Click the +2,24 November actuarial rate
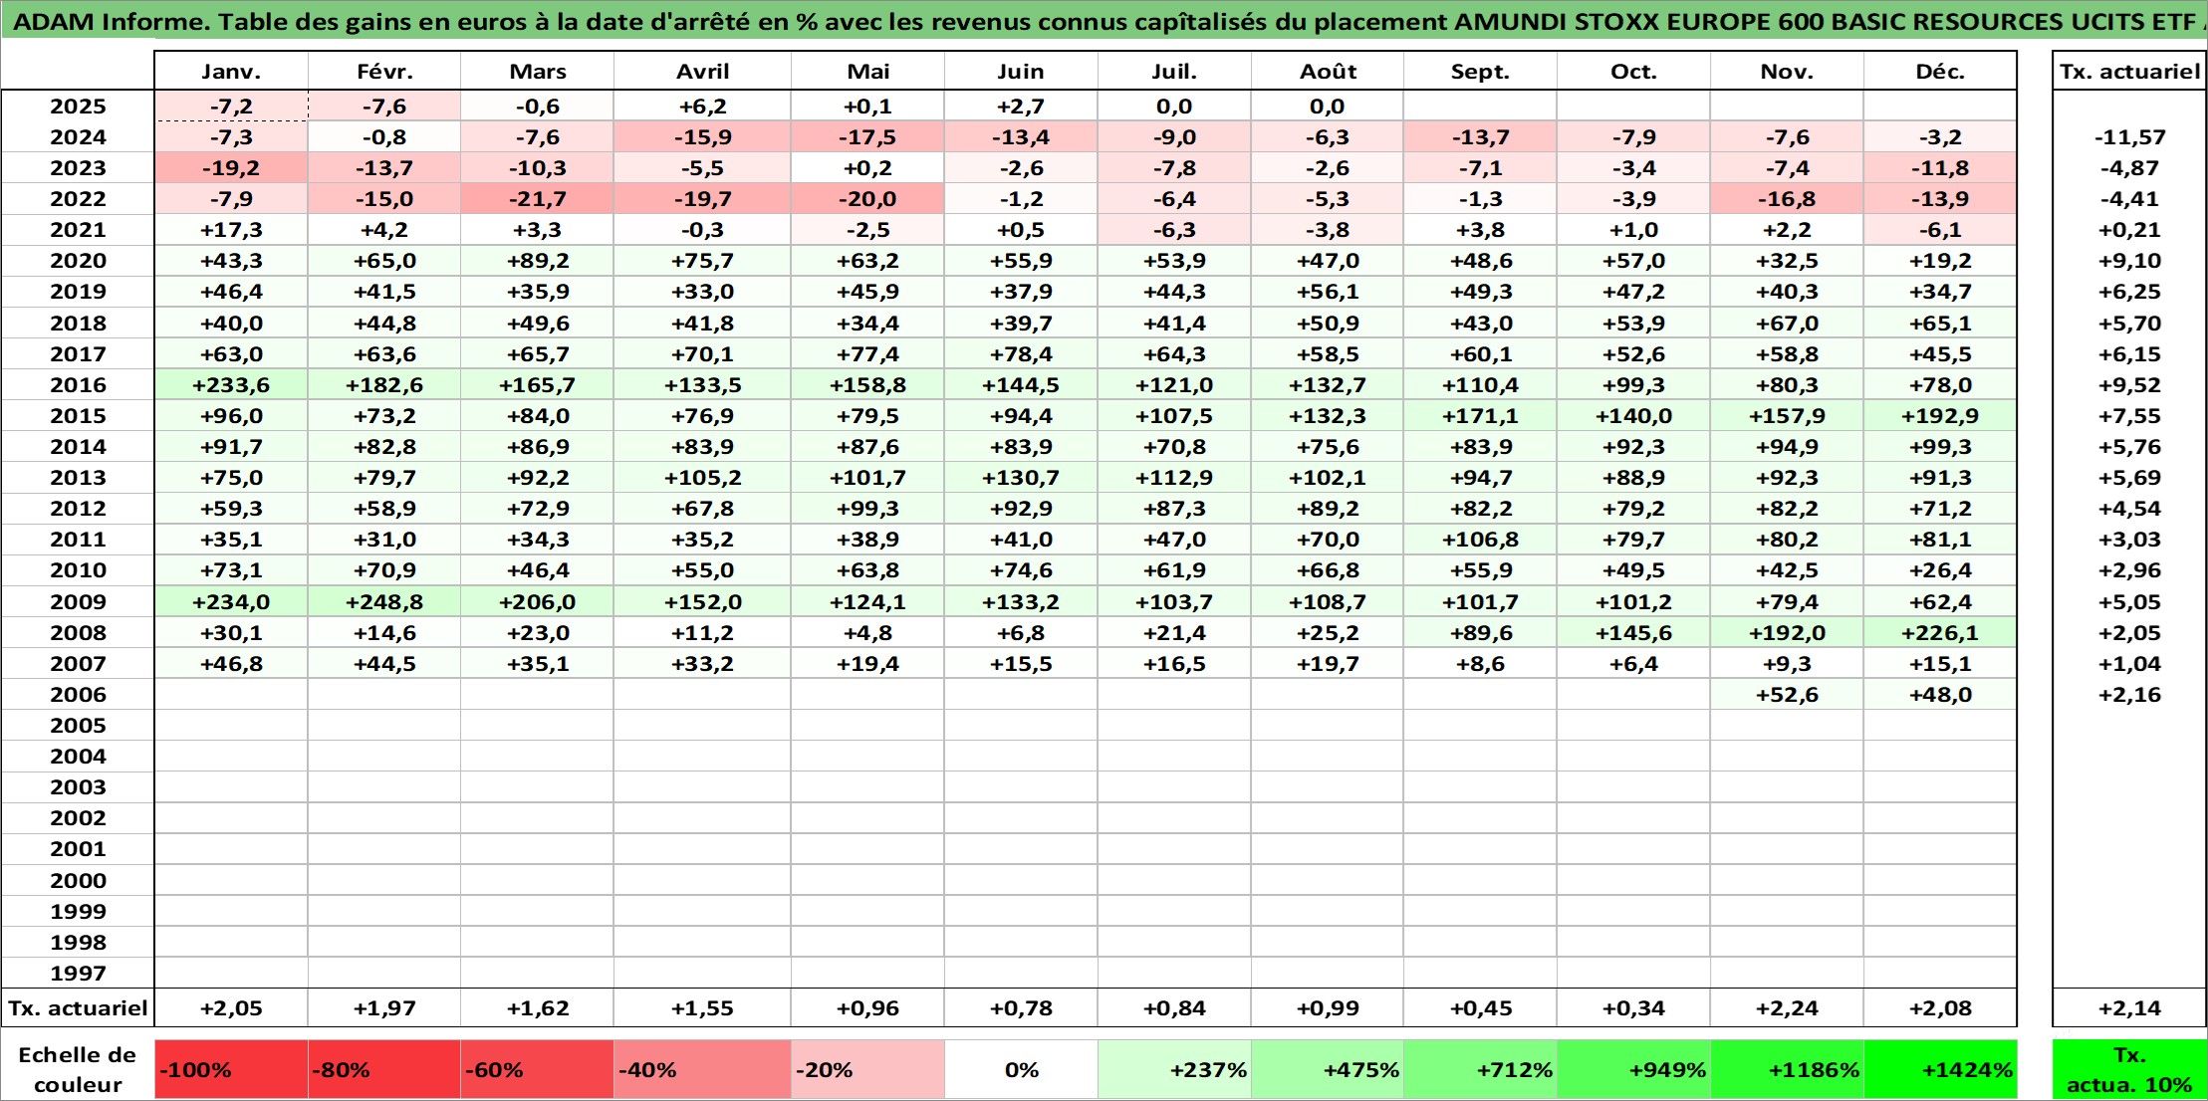2208x1101 pixels. pos(1787,1008)
